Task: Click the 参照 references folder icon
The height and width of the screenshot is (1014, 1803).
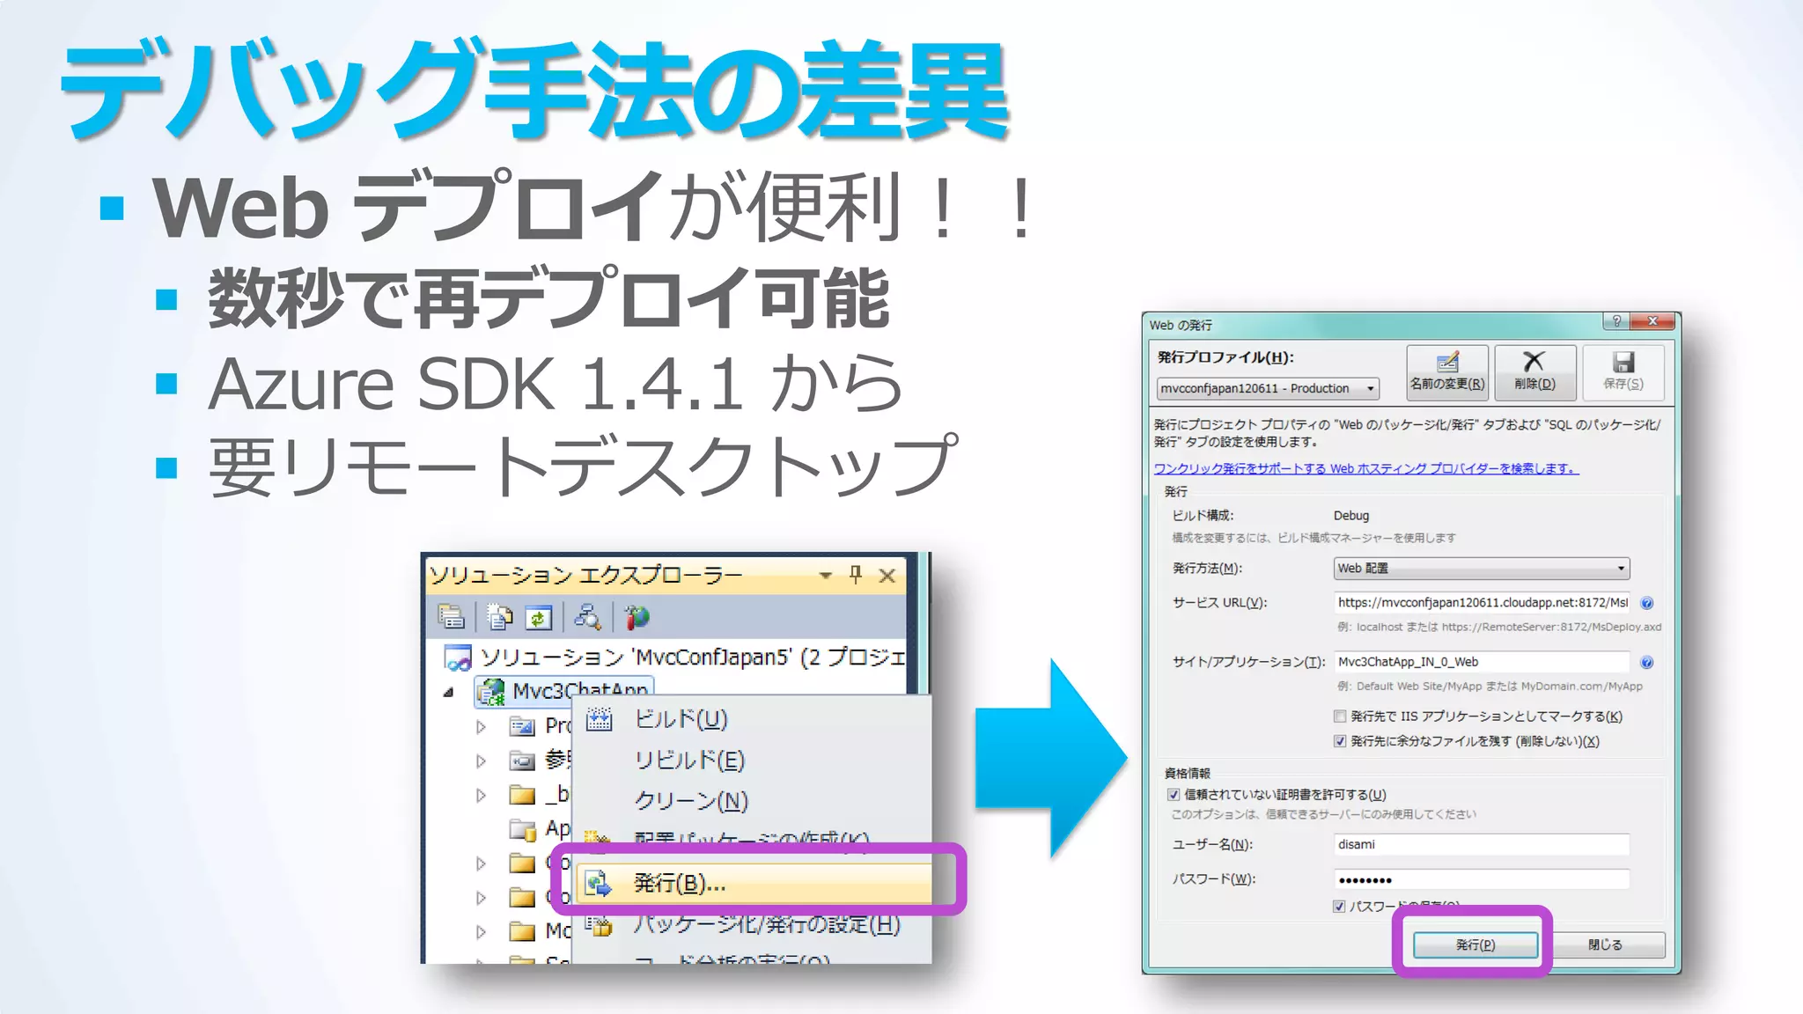Action: click(x=522, y=760)
